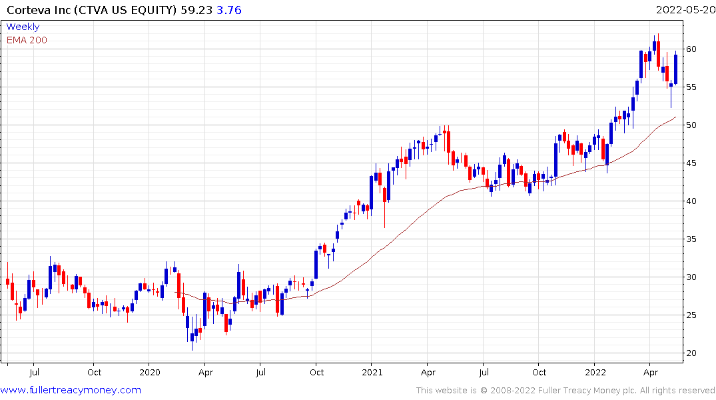Viewport: 716px width, 400px height.
Task: Click the 60 price axis label
Action: click(x=691, y=49)
